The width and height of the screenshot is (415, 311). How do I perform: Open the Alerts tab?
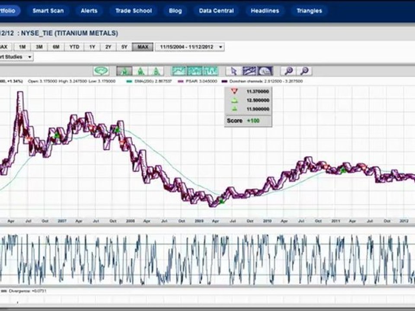tap(89, 11)
